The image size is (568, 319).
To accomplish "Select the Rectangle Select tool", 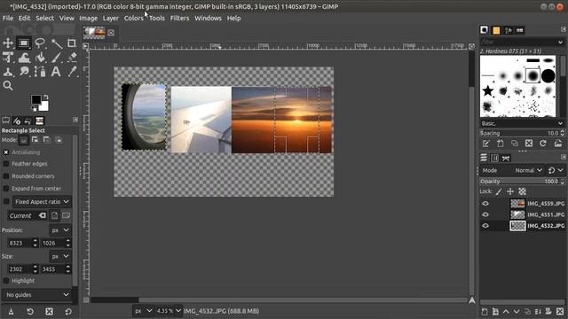I will pos(24,43).
